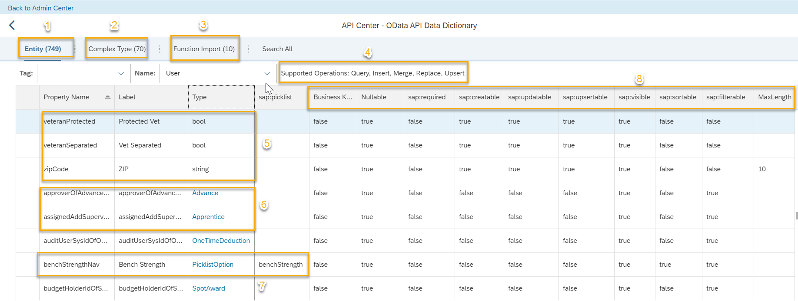Click the Supported Operations text

pos(372,73)
